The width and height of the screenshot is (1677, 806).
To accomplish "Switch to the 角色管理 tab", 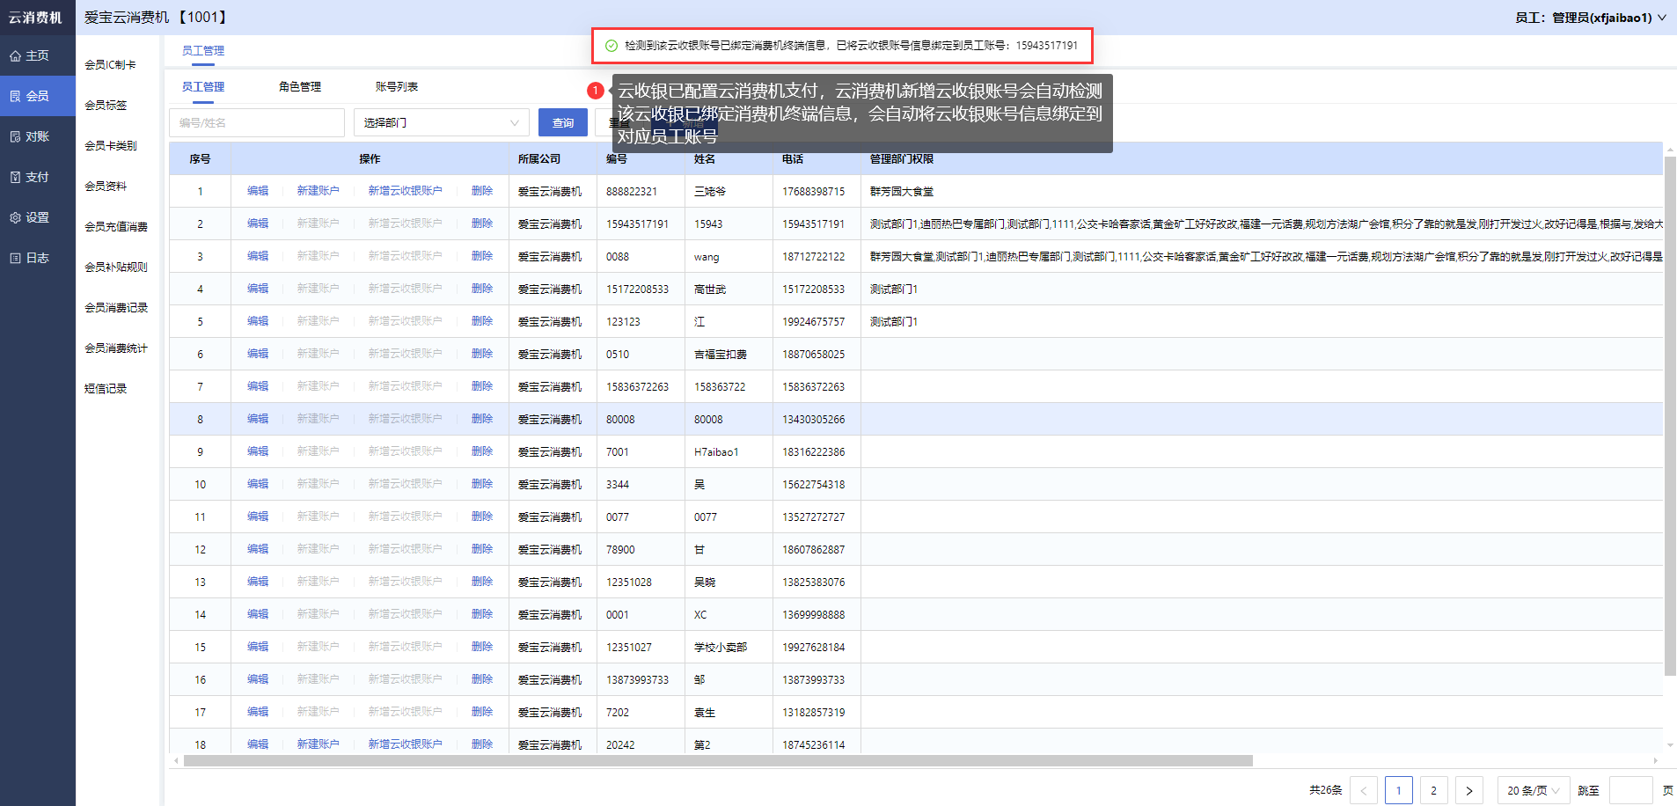I will [300, 87].
